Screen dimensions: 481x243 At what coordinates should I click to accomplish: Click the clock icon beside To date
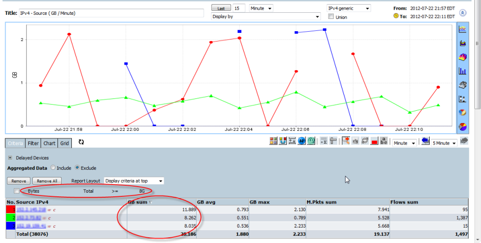pos(396,16)
